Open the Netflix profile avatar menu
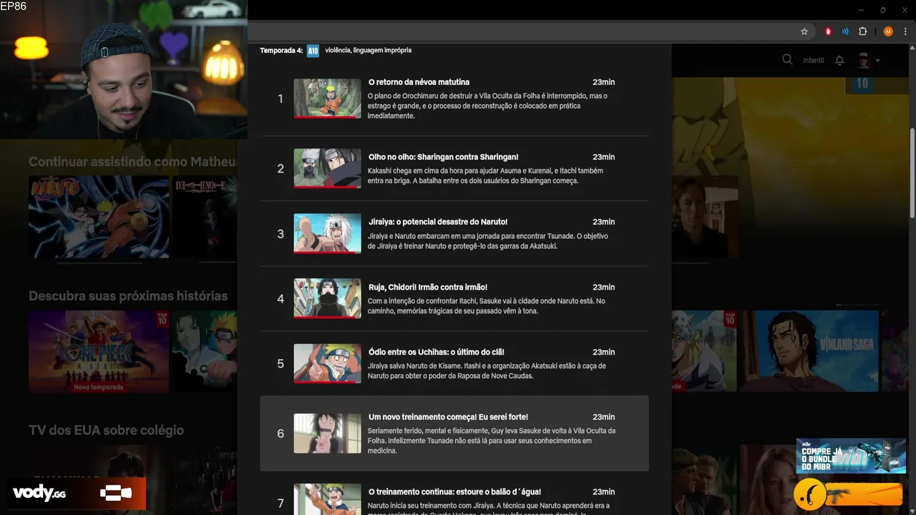 click(x=864, y=60)
